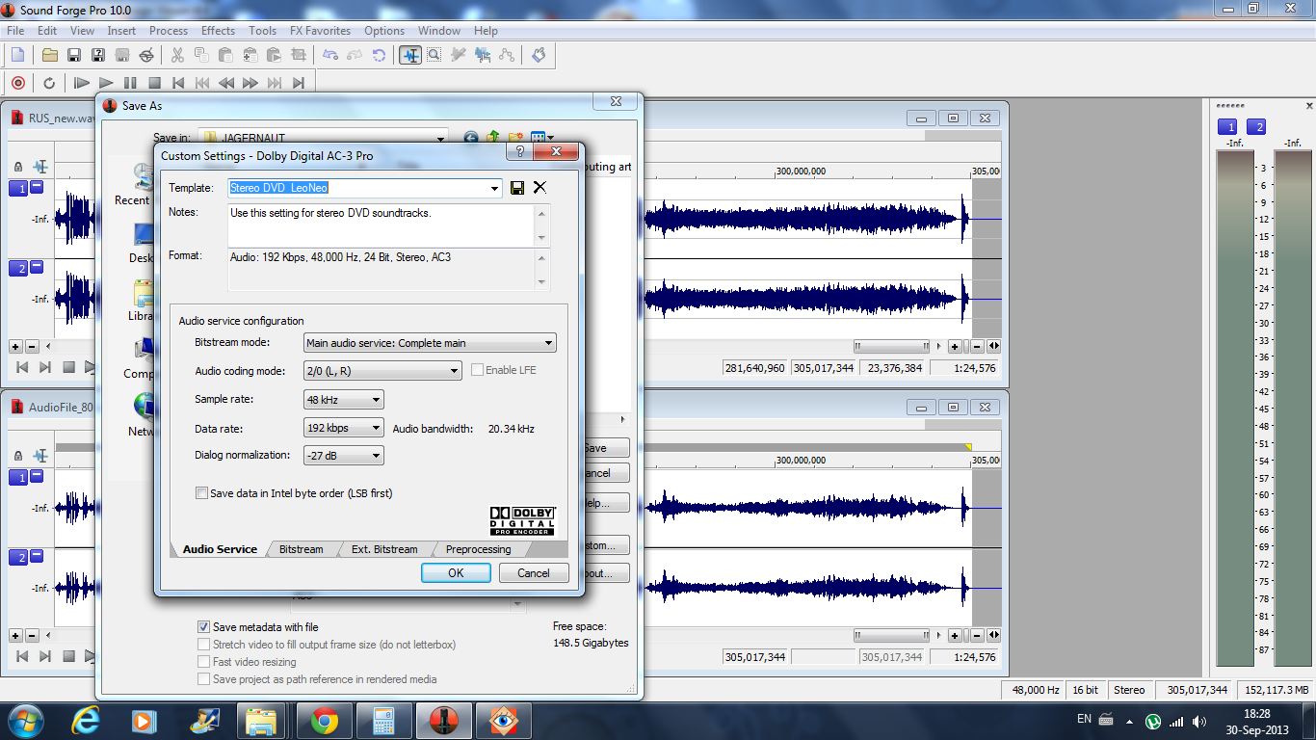The width and height of the screenshot is (1316, 740).
Task: Enable Save data in Intel byte order
Action: coord(201,493)
